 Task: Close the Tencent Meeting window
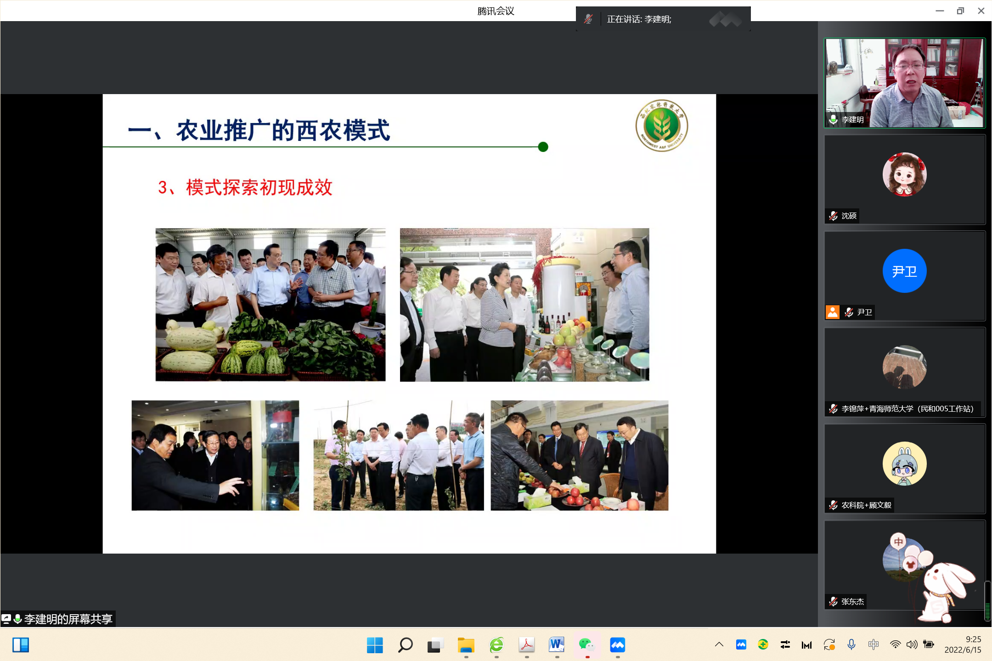coord(981,11)
